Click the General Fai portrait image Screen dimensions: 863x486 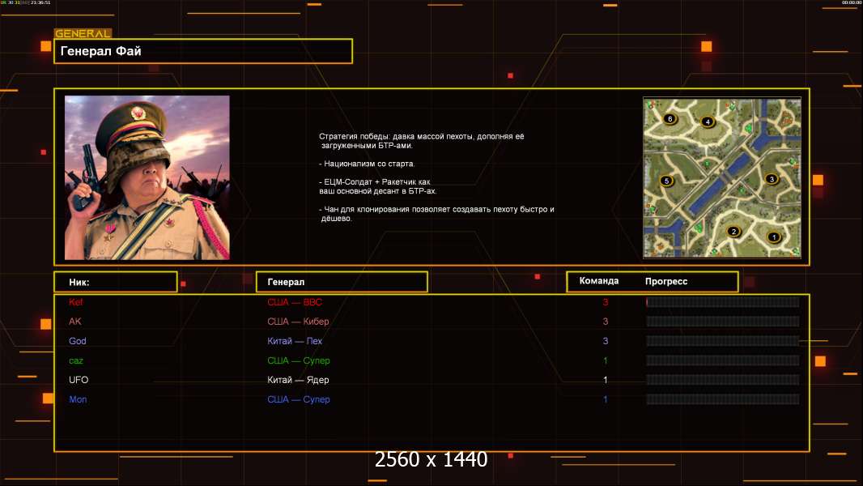(x=147, y=177)
